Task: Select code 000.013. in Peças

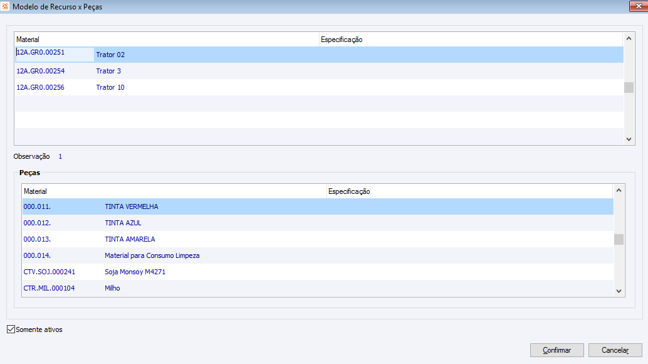Action: click(x=37, y=239)
